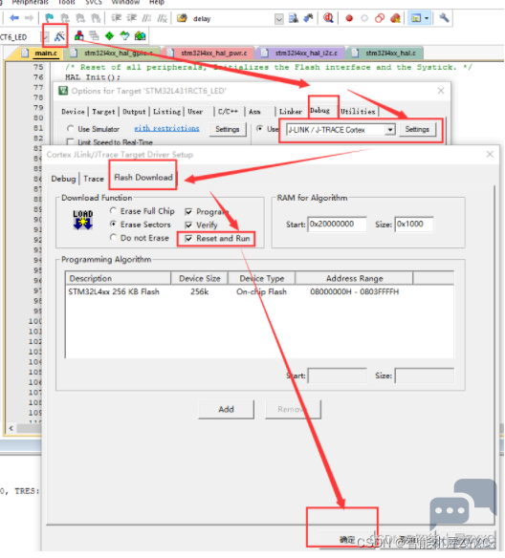Click the manage project items cubes icon
The width and height of the screenshot is (505, 558).
[x=79, y=35]
